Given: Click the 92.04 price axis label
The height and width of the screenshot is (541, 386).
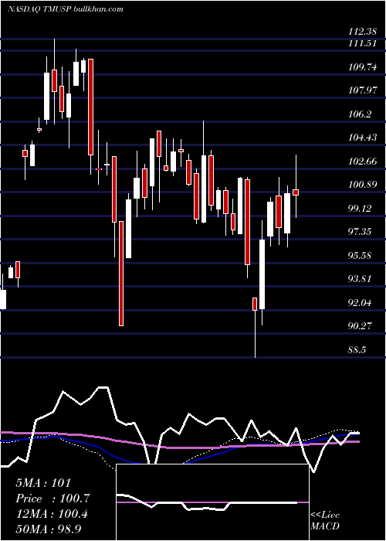Looking at the screenshot, I should coord(360,303).
